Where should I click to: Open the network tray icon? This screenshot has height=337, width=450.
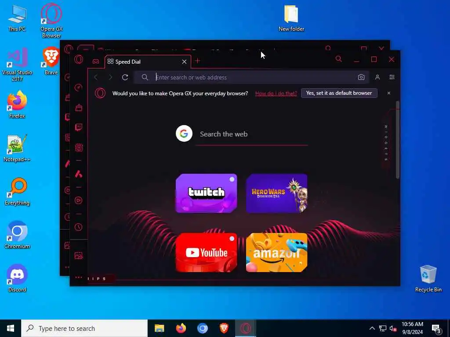pos(383,328)
